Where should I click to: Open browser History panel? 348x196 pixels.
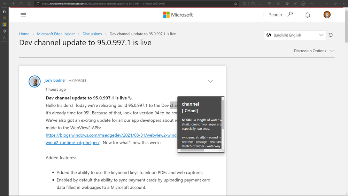253,3
